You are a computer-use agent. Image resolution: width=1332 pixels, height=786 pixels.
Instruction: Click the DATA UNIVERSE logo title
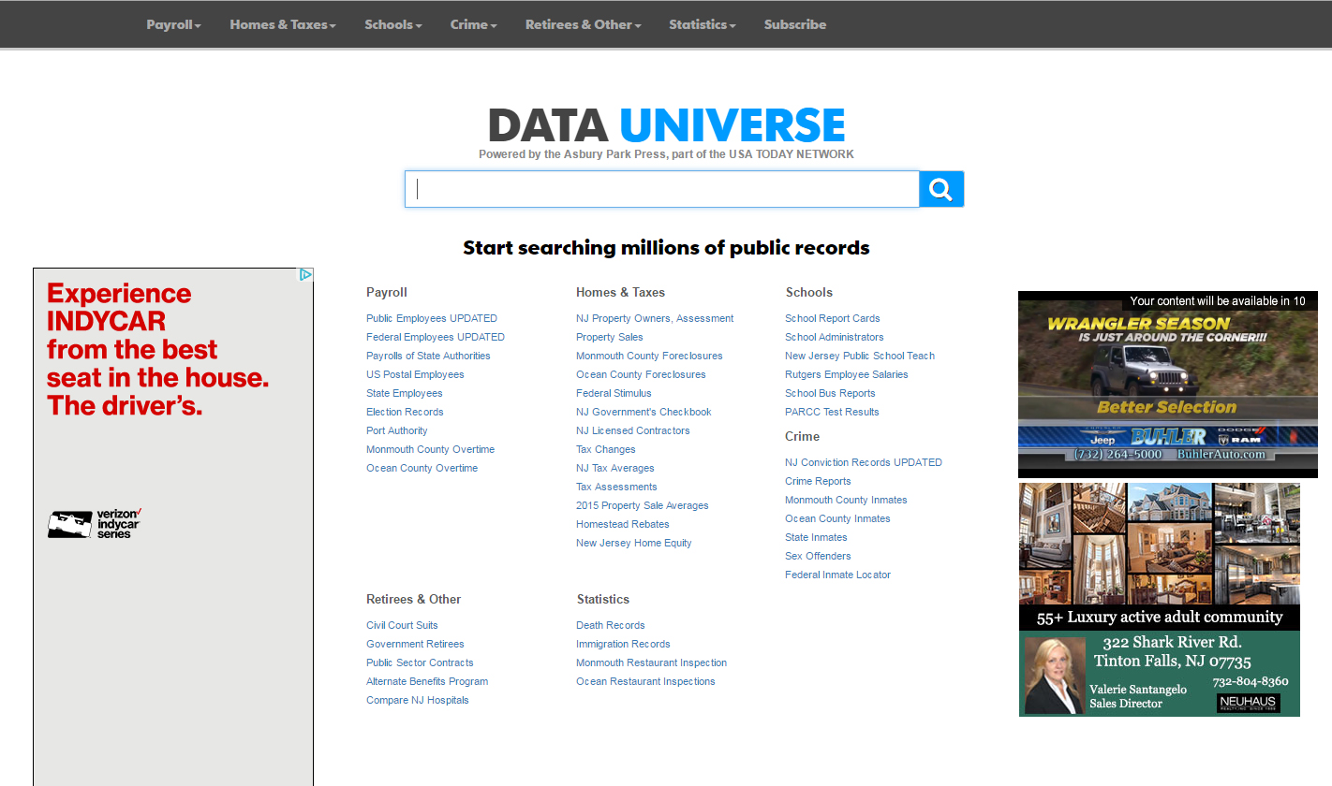(x=667, y=125)
